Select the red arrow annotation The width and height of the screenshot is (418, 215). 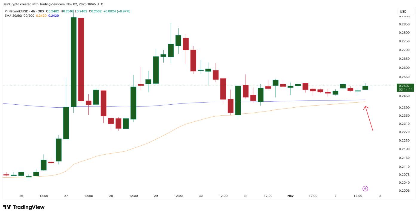(368, 118)
